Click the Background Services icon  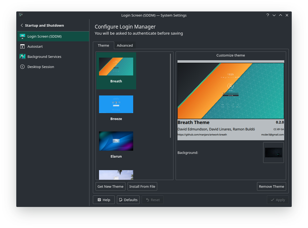(x=22, y=57)
